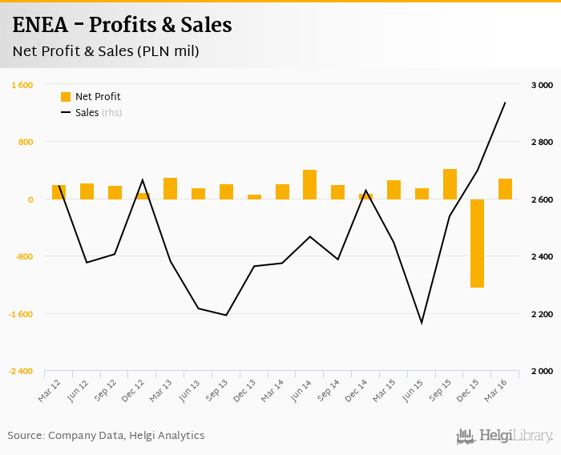Click the large negative Dec 15 bar

pos(477,243)
